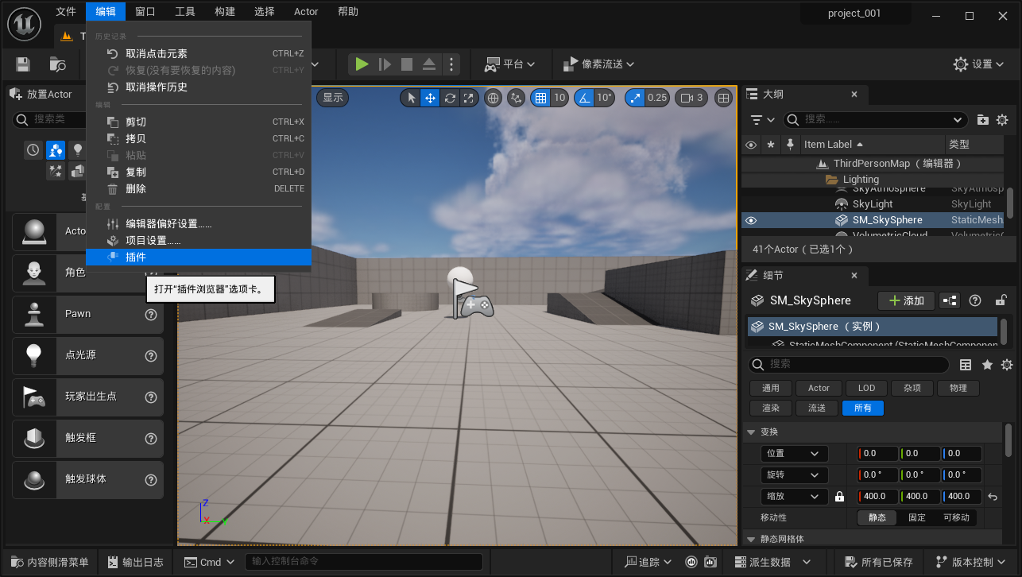Open the content browse folder-search icon

point(57,64)
